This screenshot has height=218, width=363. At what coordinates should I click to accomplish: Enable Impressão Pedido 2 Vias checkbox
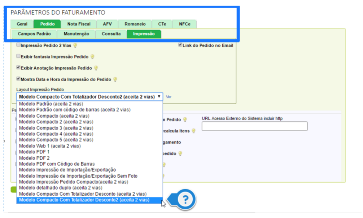coord(18,45)
